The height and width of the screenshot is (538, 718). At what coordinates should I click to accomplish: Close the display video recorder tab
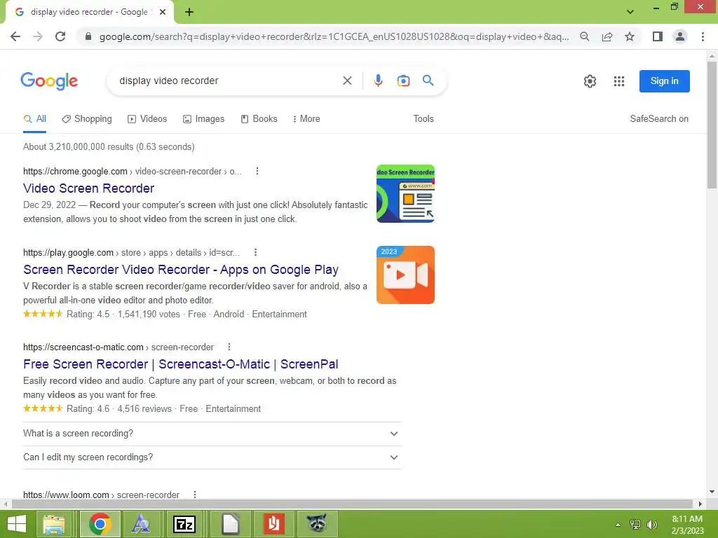pyautogui.click(x=163, y=13)
